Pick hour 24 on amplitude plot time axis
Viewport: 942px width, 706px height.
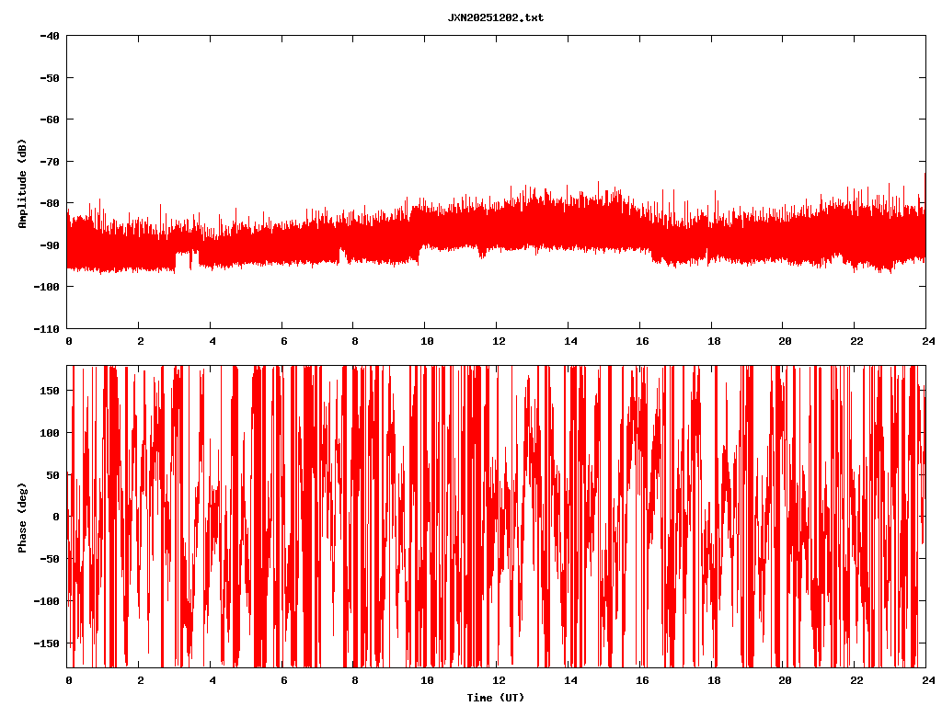pyautogui.click(x=926, y=340)
